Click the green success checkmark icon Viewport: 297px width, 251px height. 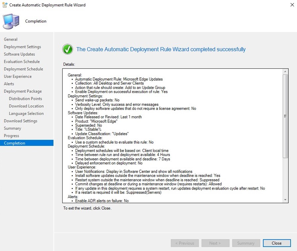tap(68, 49)
